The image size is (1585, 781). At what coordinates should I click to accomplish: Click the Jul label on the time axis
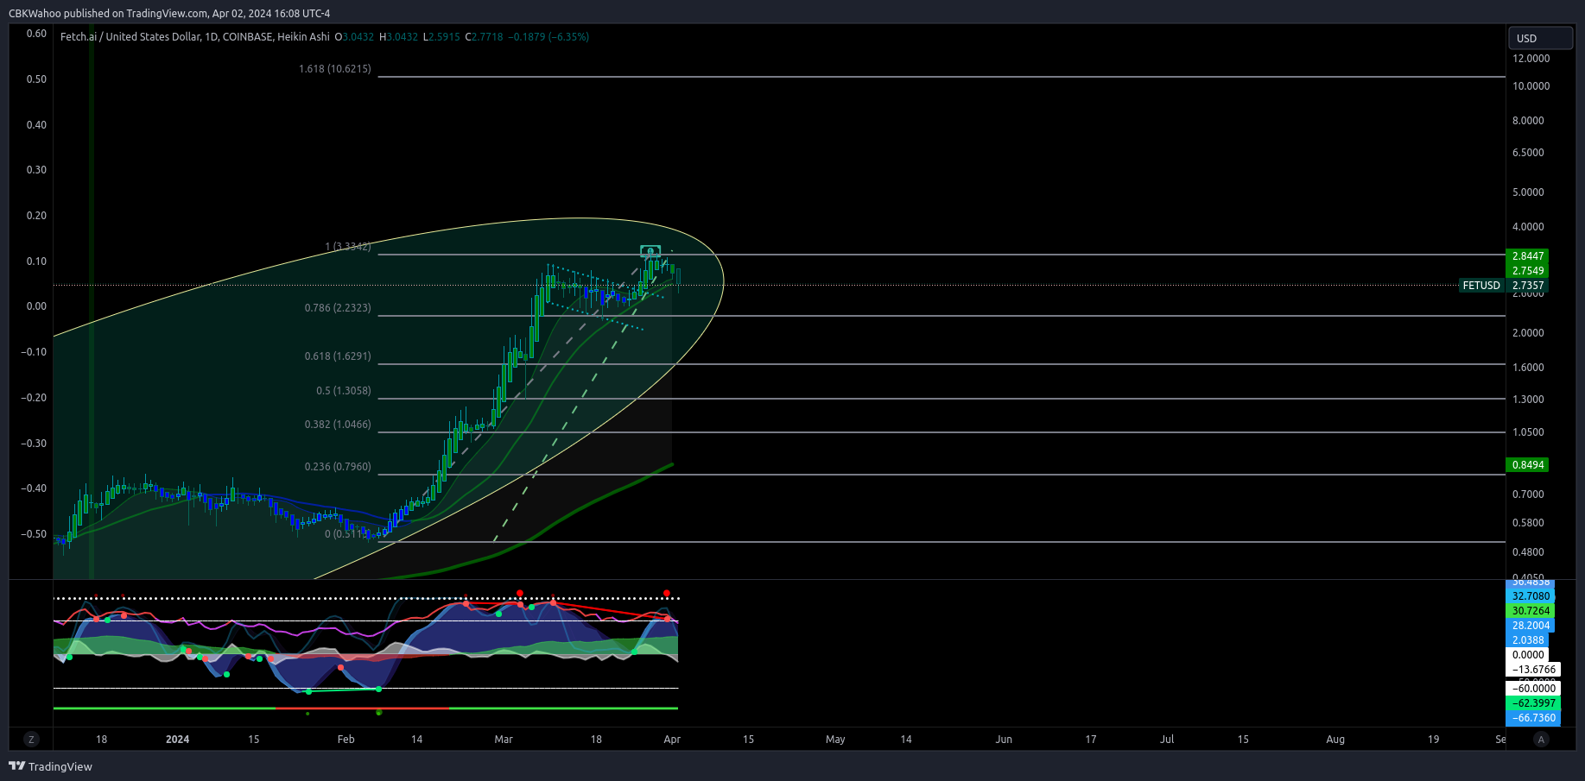point(1167,740)
